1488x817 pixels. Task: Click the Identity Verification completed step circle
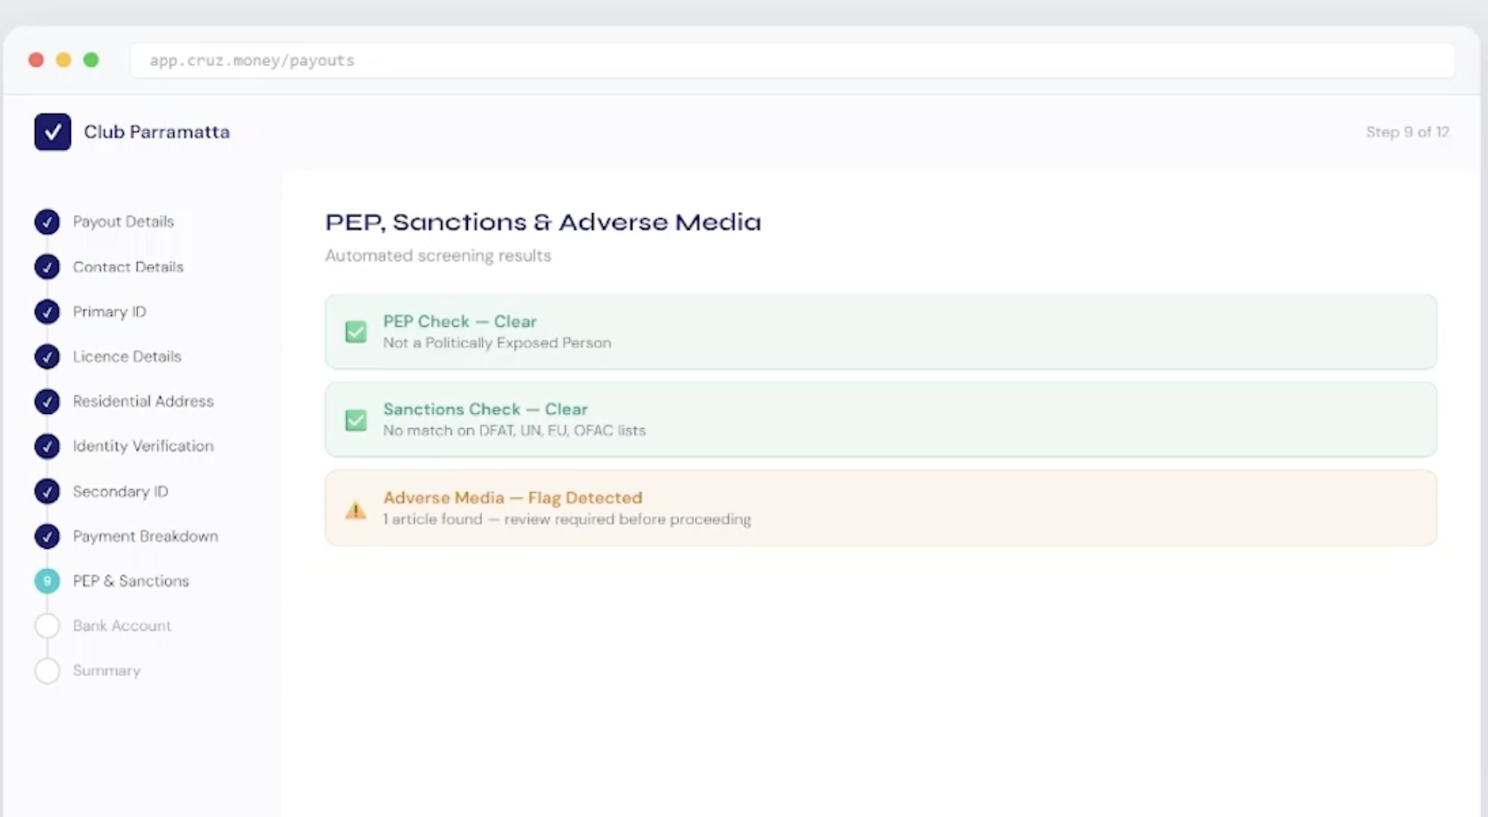pos(47,446)
